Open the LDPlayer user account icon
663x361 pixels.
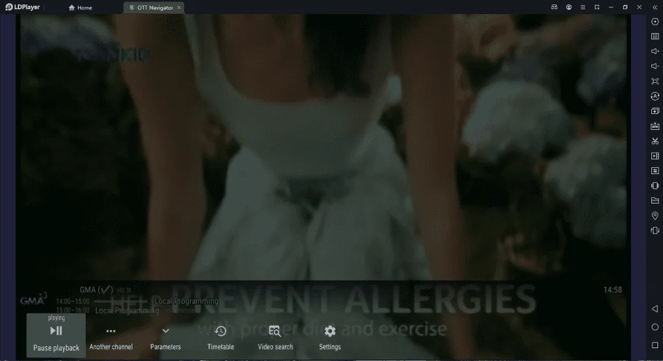(568, 7)
